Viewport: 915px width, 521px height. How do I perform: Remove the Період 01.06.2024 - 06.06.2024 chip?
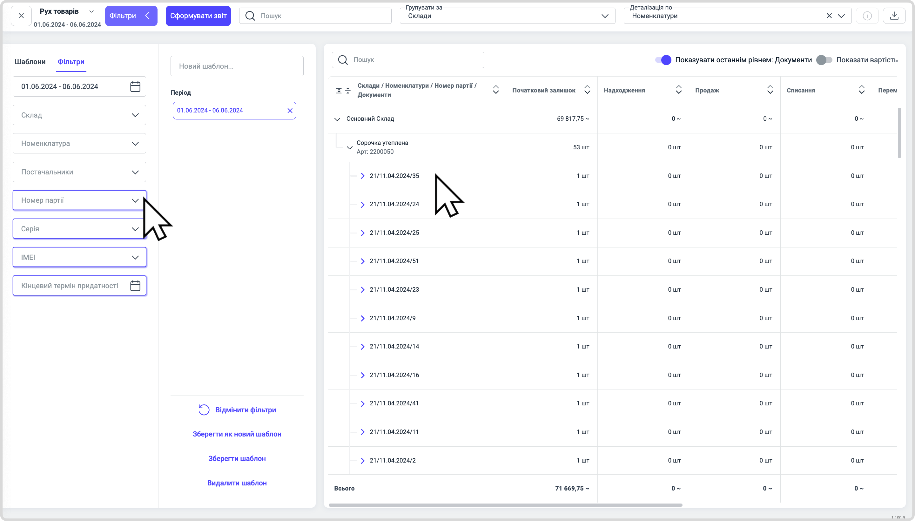coord(290,111)
